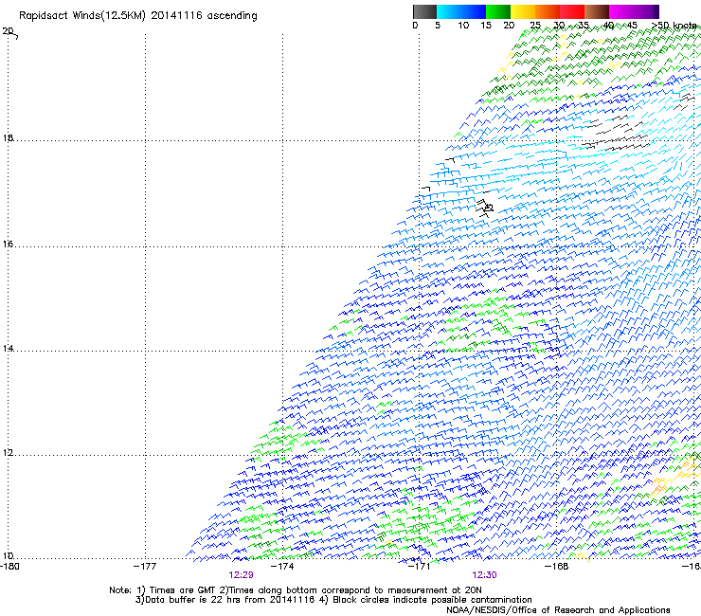Viewport: 701px width, 616px height.
Task: Click the longitude axis label '-168'
Action: click(x=557, y=567)
